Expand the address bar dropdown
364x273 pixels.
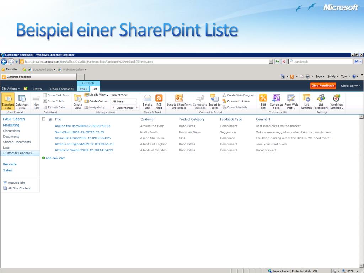[x=271, y=61]
